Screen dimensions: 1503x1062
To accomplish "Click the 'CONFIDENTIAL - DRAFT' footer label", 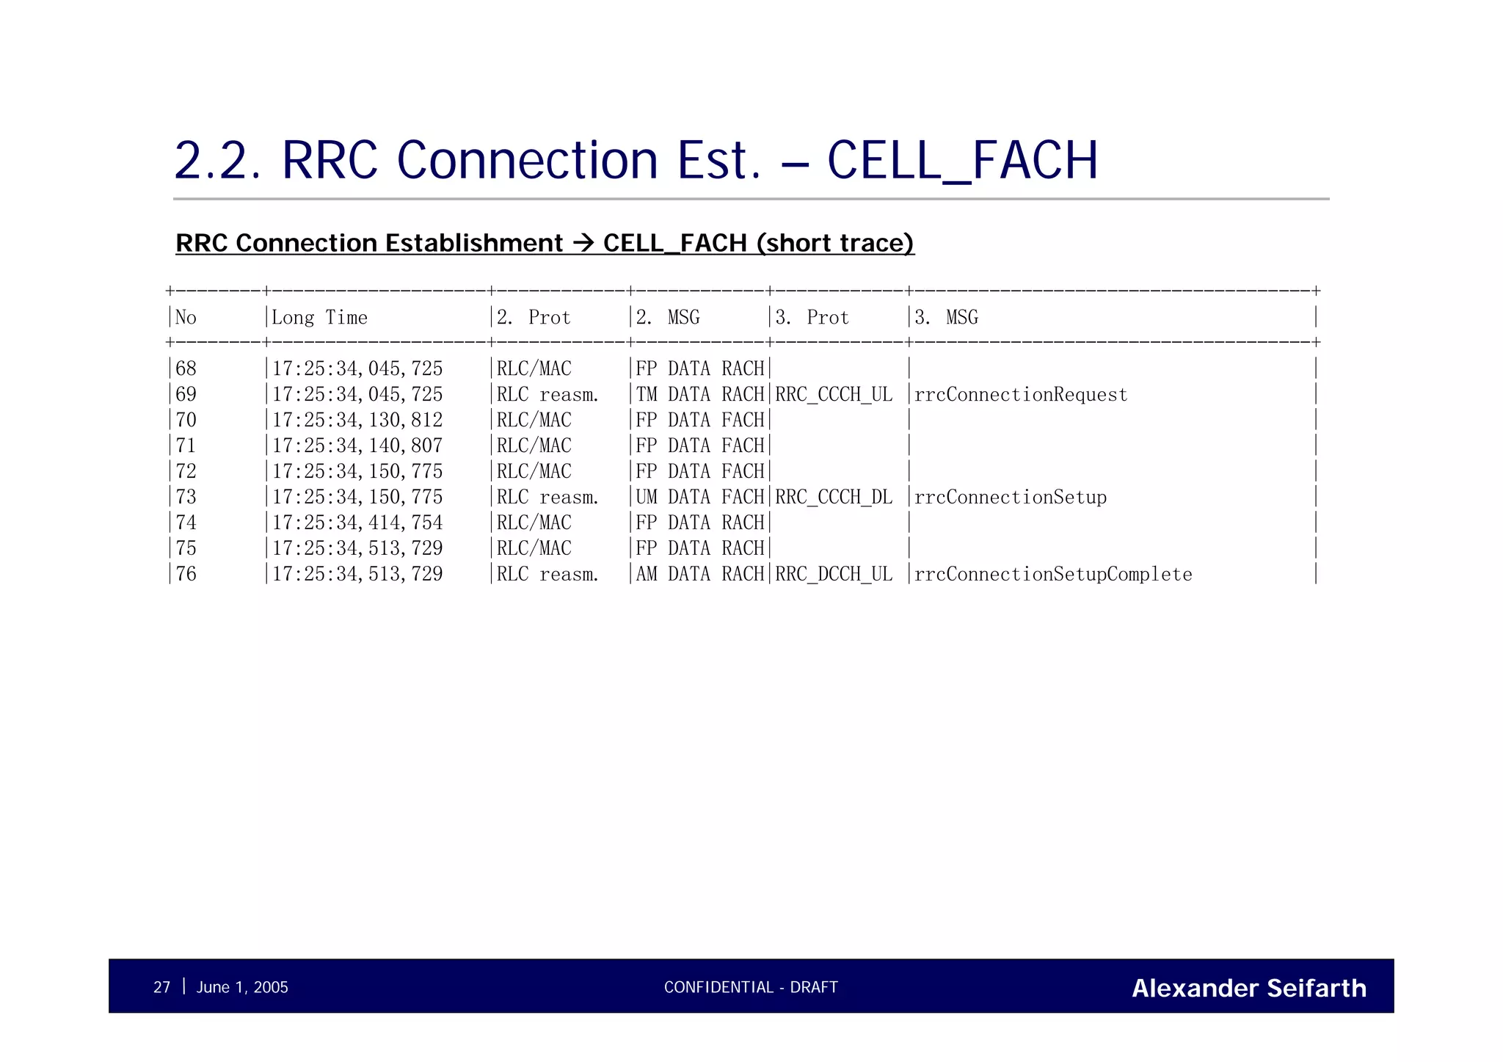I will pyautogui.click(x=751, y=987).
